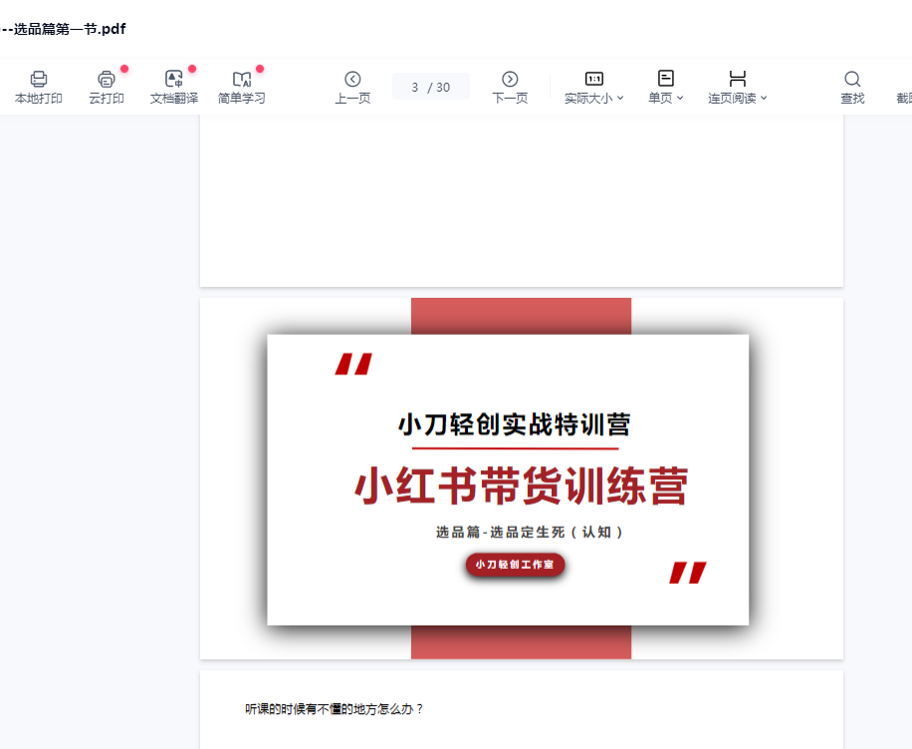
Task: Click the subtitle 选品篇-选品定生死（认知）
Action: (530, 532)
